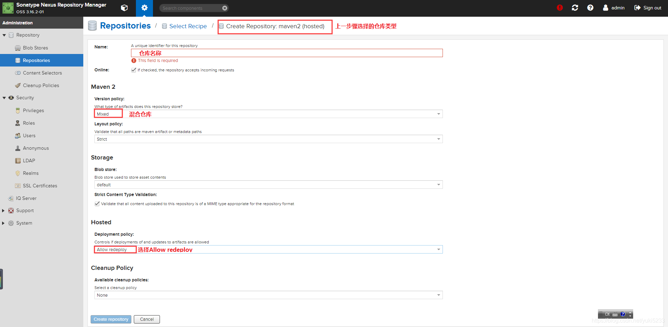
Task: Click the admin user icon
Action: [606, 8]
